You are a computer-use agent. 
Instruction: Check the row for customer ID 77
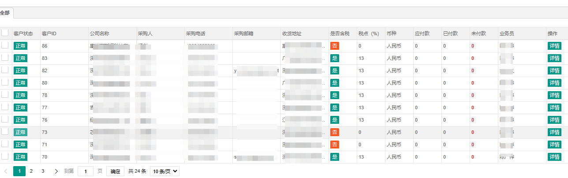(5, 107)
